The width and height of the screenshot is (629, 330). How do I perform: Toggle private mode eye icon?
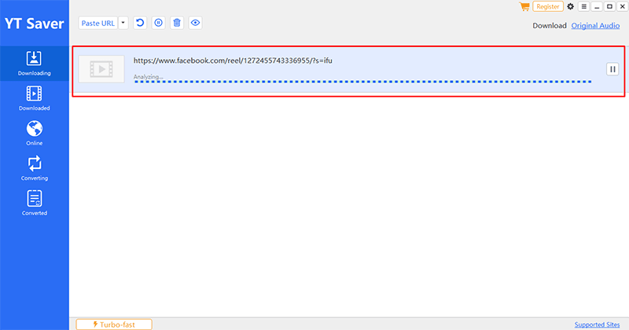195,23
